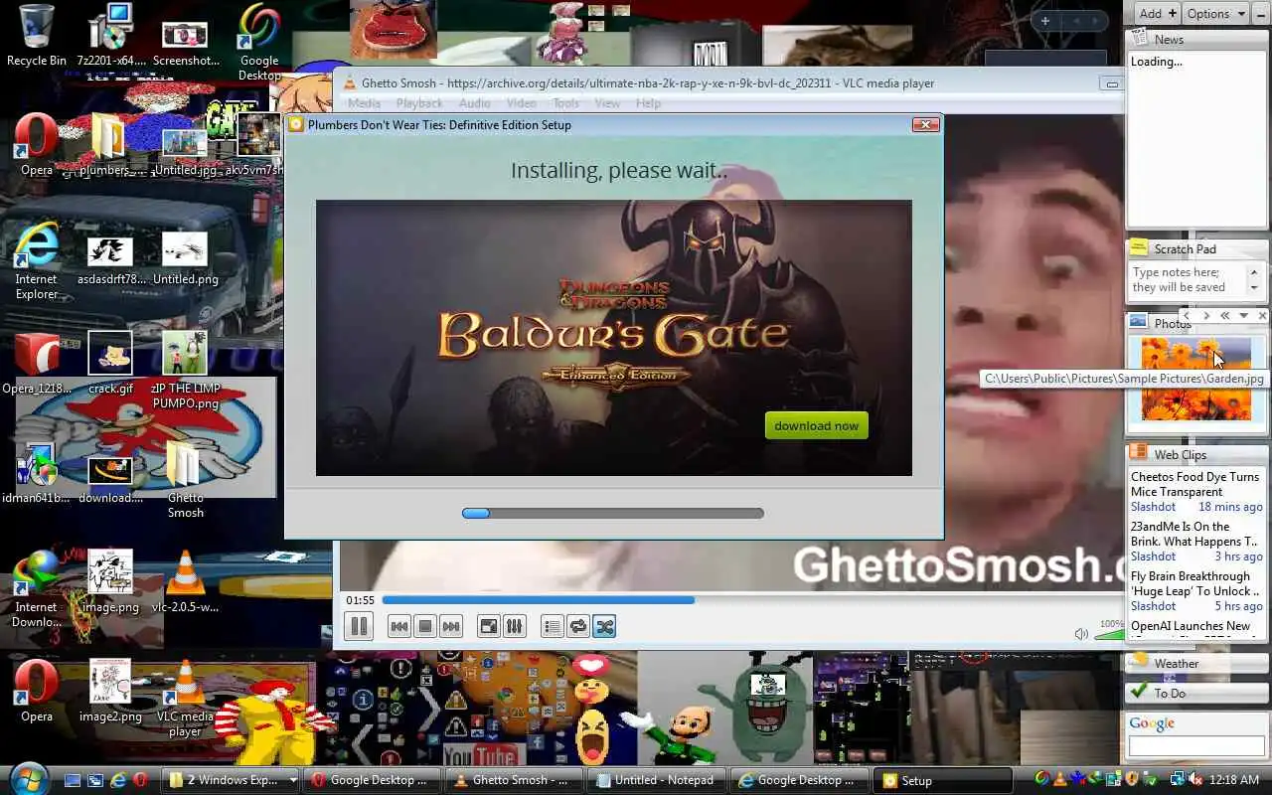Image resolution: width=1272 pixels, height=795 pixels.
Task: Open the sidebar Options dropdown
Action: 1216,13
